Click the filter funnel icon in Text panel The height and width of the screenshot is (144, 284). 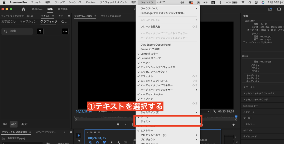[x=40, y=31]
